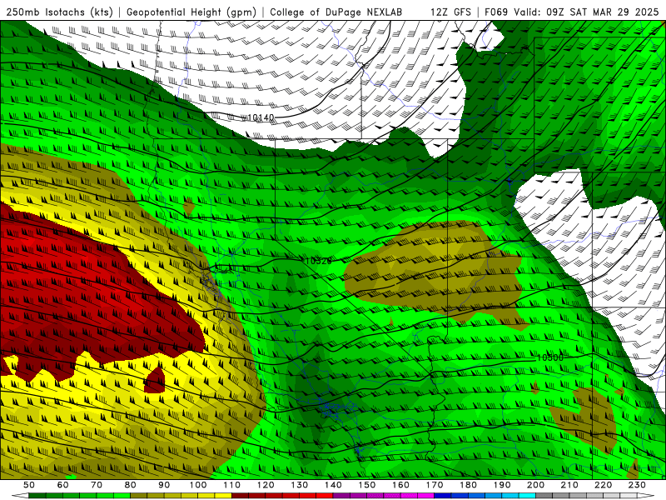This screenshot has width=666, height=500.
Task: Click the 10500 height contour label
Action: pyautogui.click(x=549, y=357)
